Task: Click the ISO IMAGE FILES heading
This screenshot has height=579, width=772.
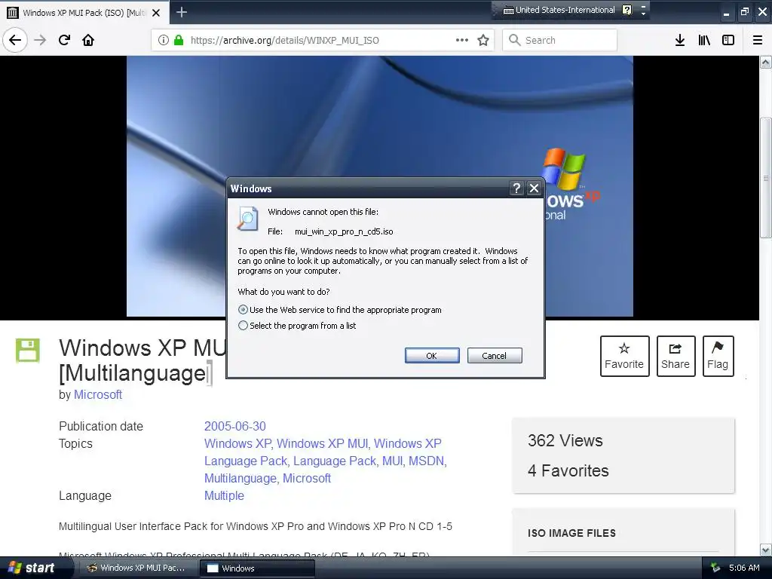Action: tap(571, 533)
